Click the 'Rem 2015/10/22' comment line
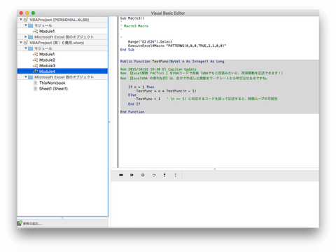The image size is (336, 252). pos(158,69)
